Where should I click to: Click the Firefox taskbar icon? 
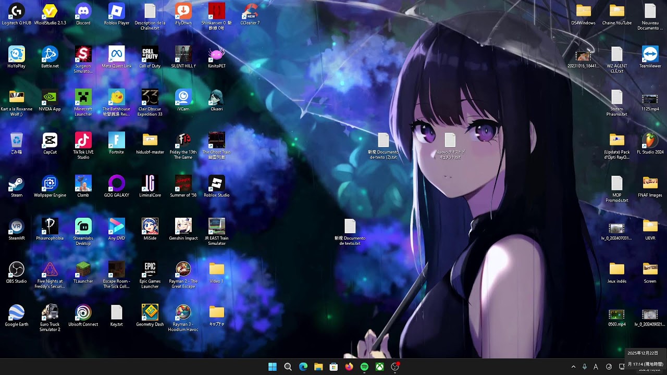[349, 367]
